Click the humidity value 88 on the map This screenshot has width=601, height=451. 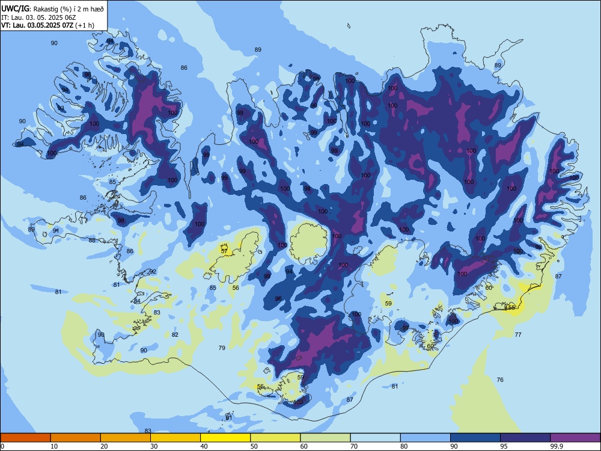pyautogui.click(x=92, y=240)
